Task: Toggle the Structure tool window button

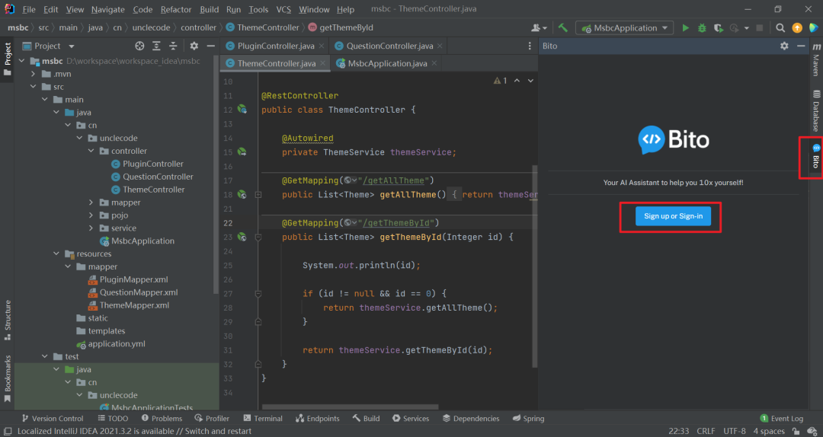Action: pos(8,320)
